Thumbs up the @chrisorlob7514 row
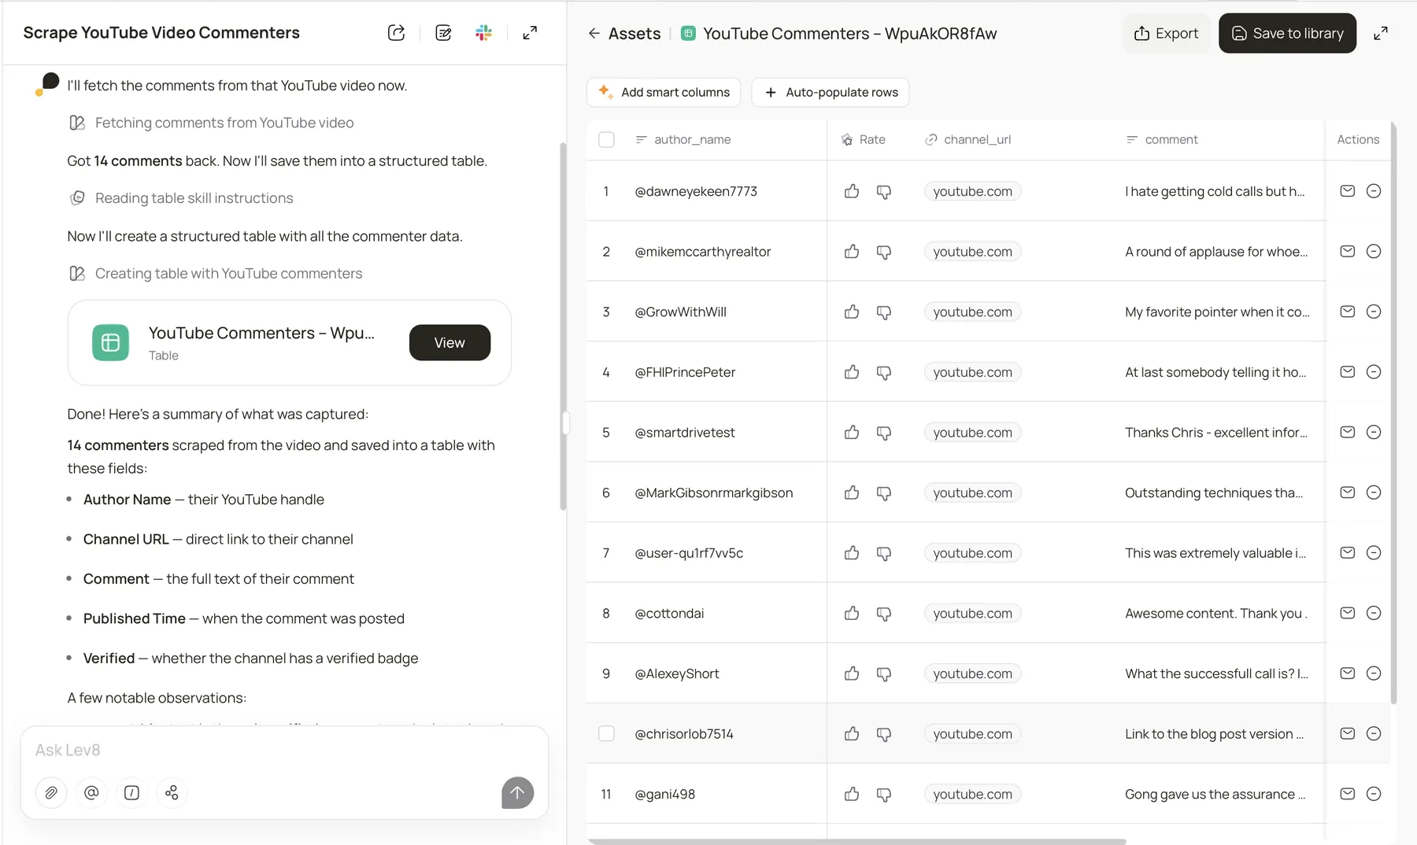Screen dimensions: 1417x845 click(852, 734)
